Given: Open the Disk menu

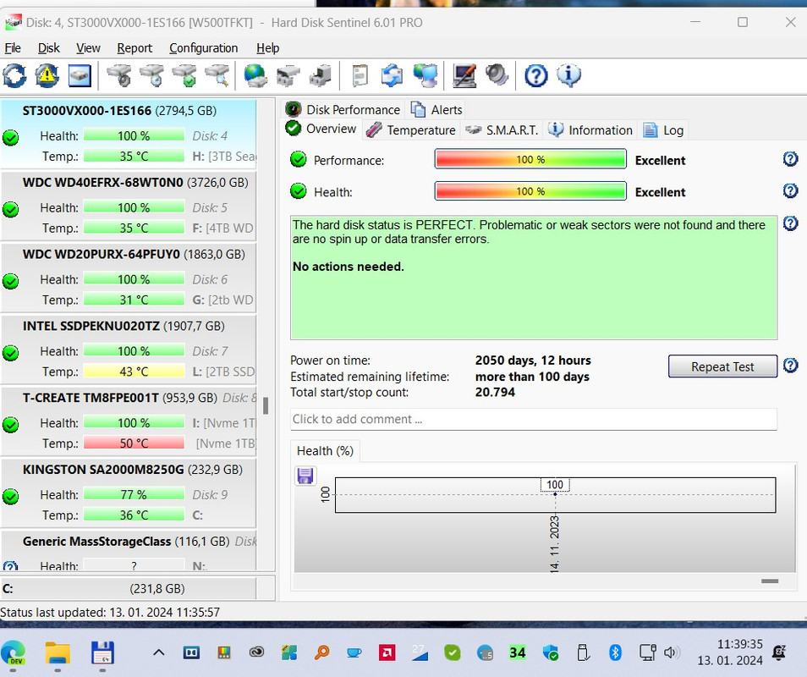Looking at the screenshot, I should coord(49,48).
